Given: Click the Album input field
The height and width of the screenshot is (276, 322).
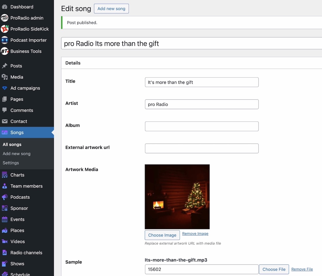Looking at the screenshot, I should [x=202, y=126].
